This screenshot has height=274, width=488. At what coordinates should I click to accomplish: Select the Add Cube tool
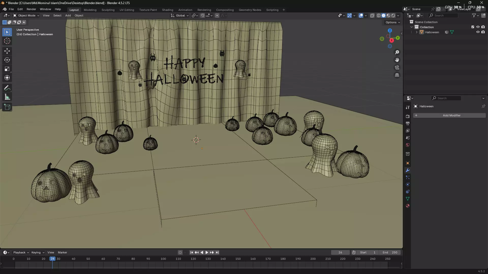(x=7, y=107)
